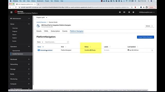This screenshot has height=92, width=165.
Task: Open the Name filter type dropdown
Action: 40,42
